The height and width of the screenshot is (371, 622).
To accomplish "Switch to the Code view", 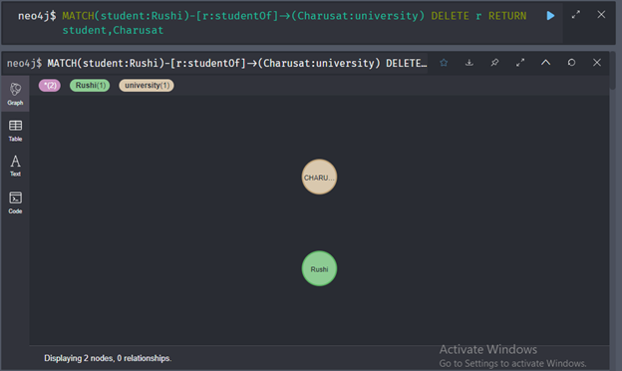I will [x=15, y=202].
